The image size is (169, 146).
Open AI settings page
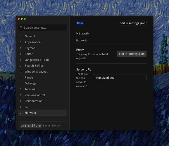(x=26, y=107)
